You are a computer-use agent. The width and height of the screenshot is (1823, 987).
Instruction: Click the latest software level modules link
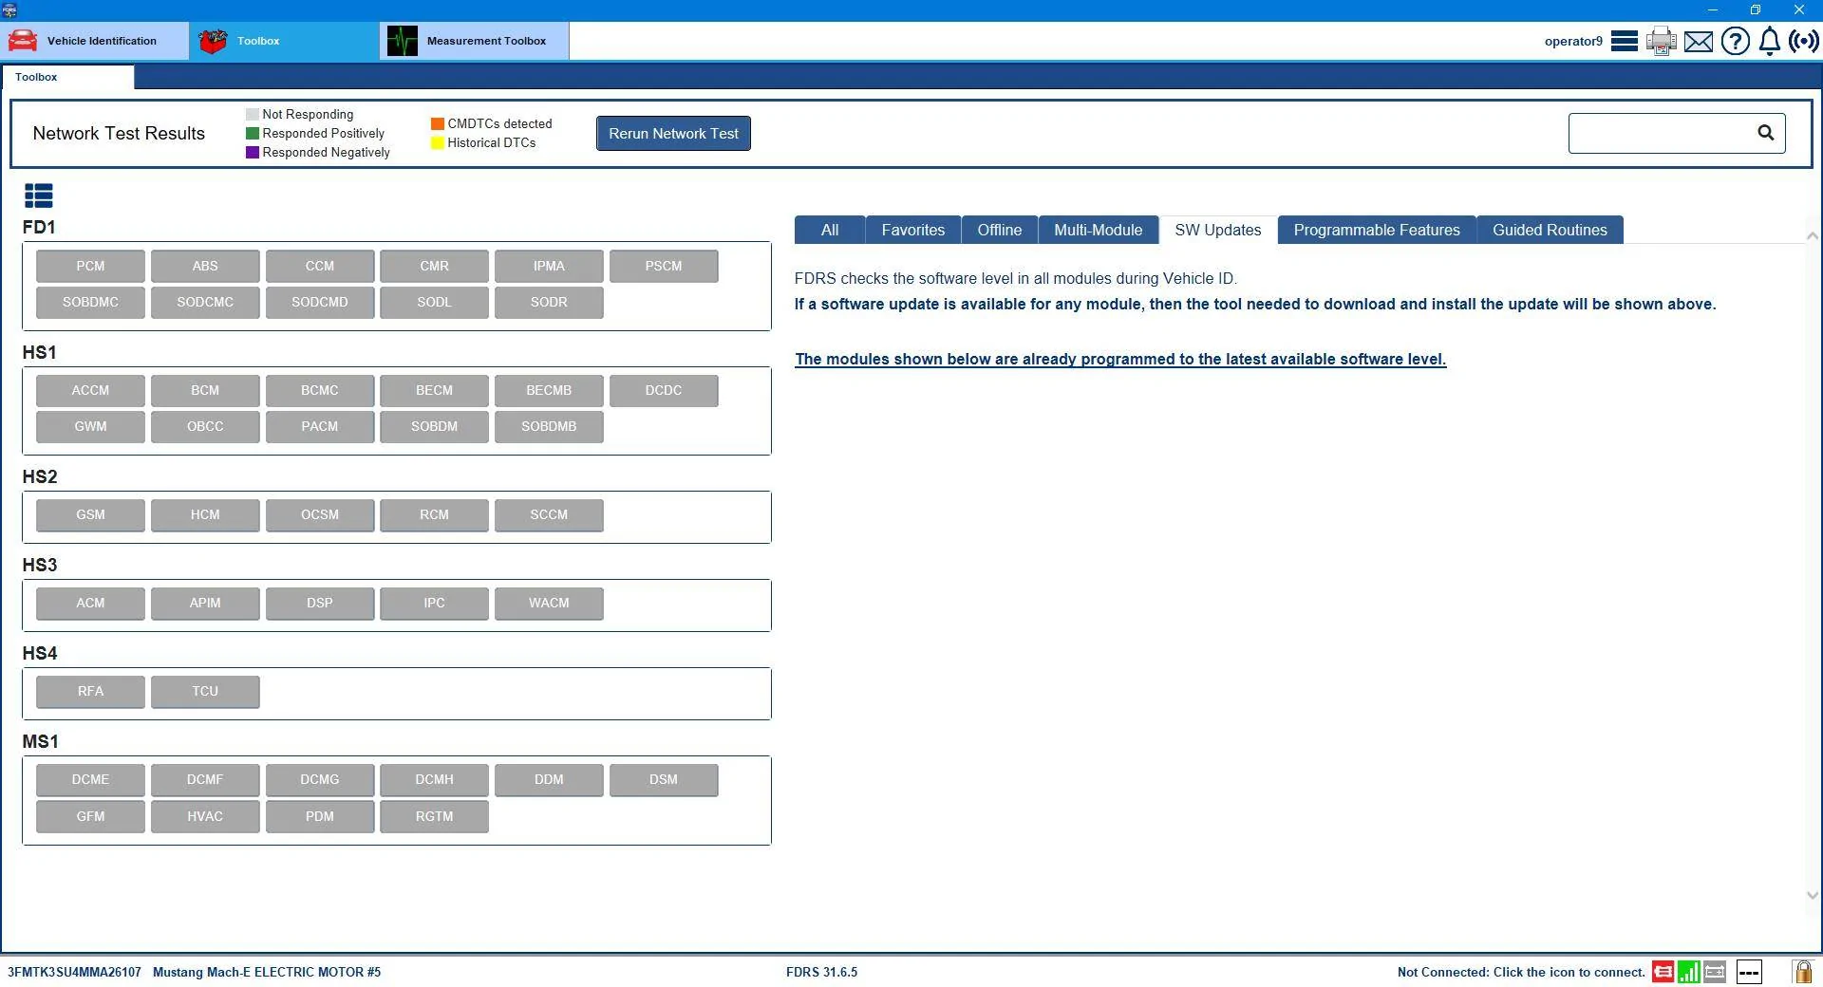pyautogui.click(x=1120, y=359)
